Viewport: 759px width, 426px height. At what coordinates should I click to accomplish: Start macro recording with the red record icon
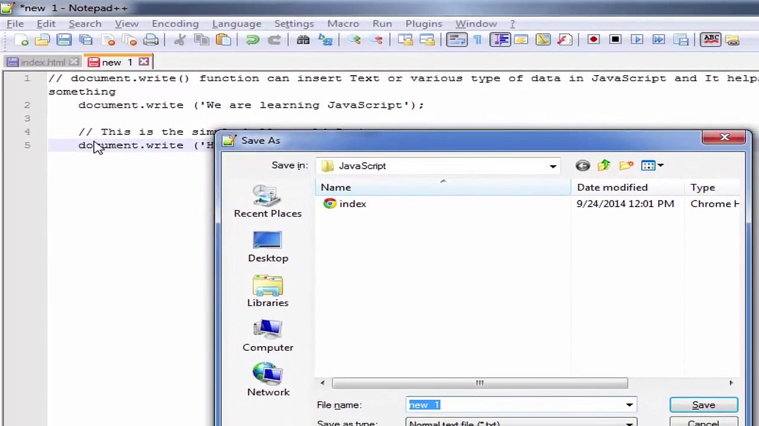point(594,40)
